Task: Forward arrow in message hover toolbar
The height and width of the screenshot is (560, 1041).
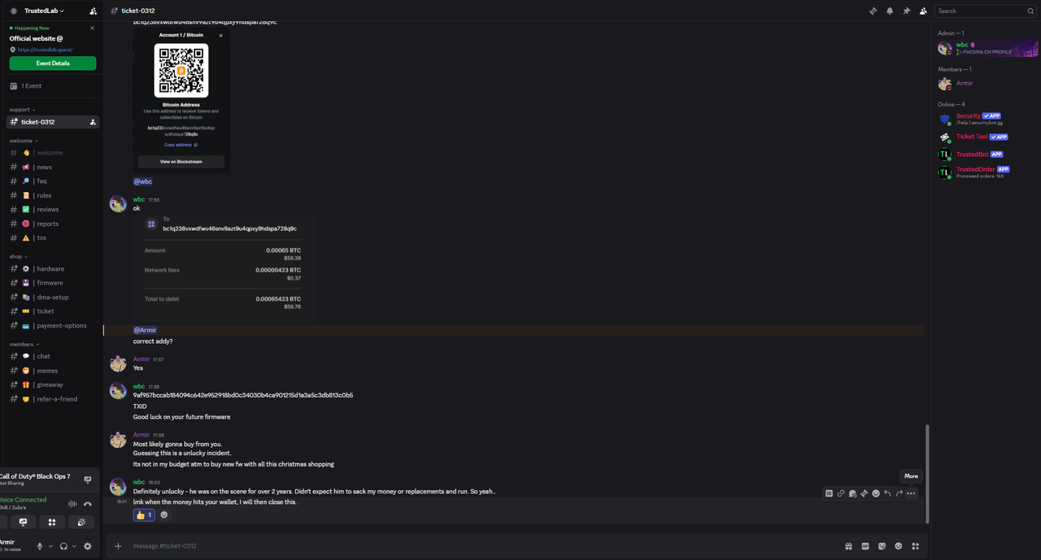Action: click(899, 493)
